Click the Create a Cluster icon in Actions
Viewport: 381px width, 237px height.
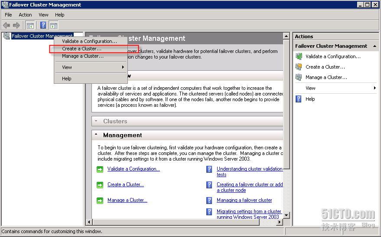click(299, 67)
